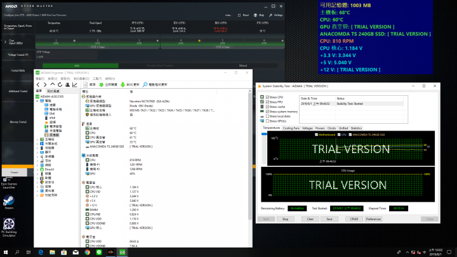Click the Clear button
Viewport: 457px width, 257px height.
[x=310, y=219]
